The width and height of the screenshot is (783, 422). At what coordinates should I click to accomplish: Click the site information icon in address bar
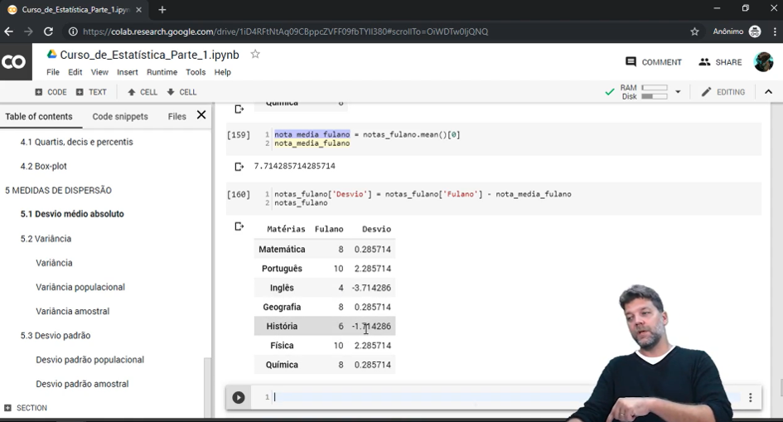tap(73, 32)
